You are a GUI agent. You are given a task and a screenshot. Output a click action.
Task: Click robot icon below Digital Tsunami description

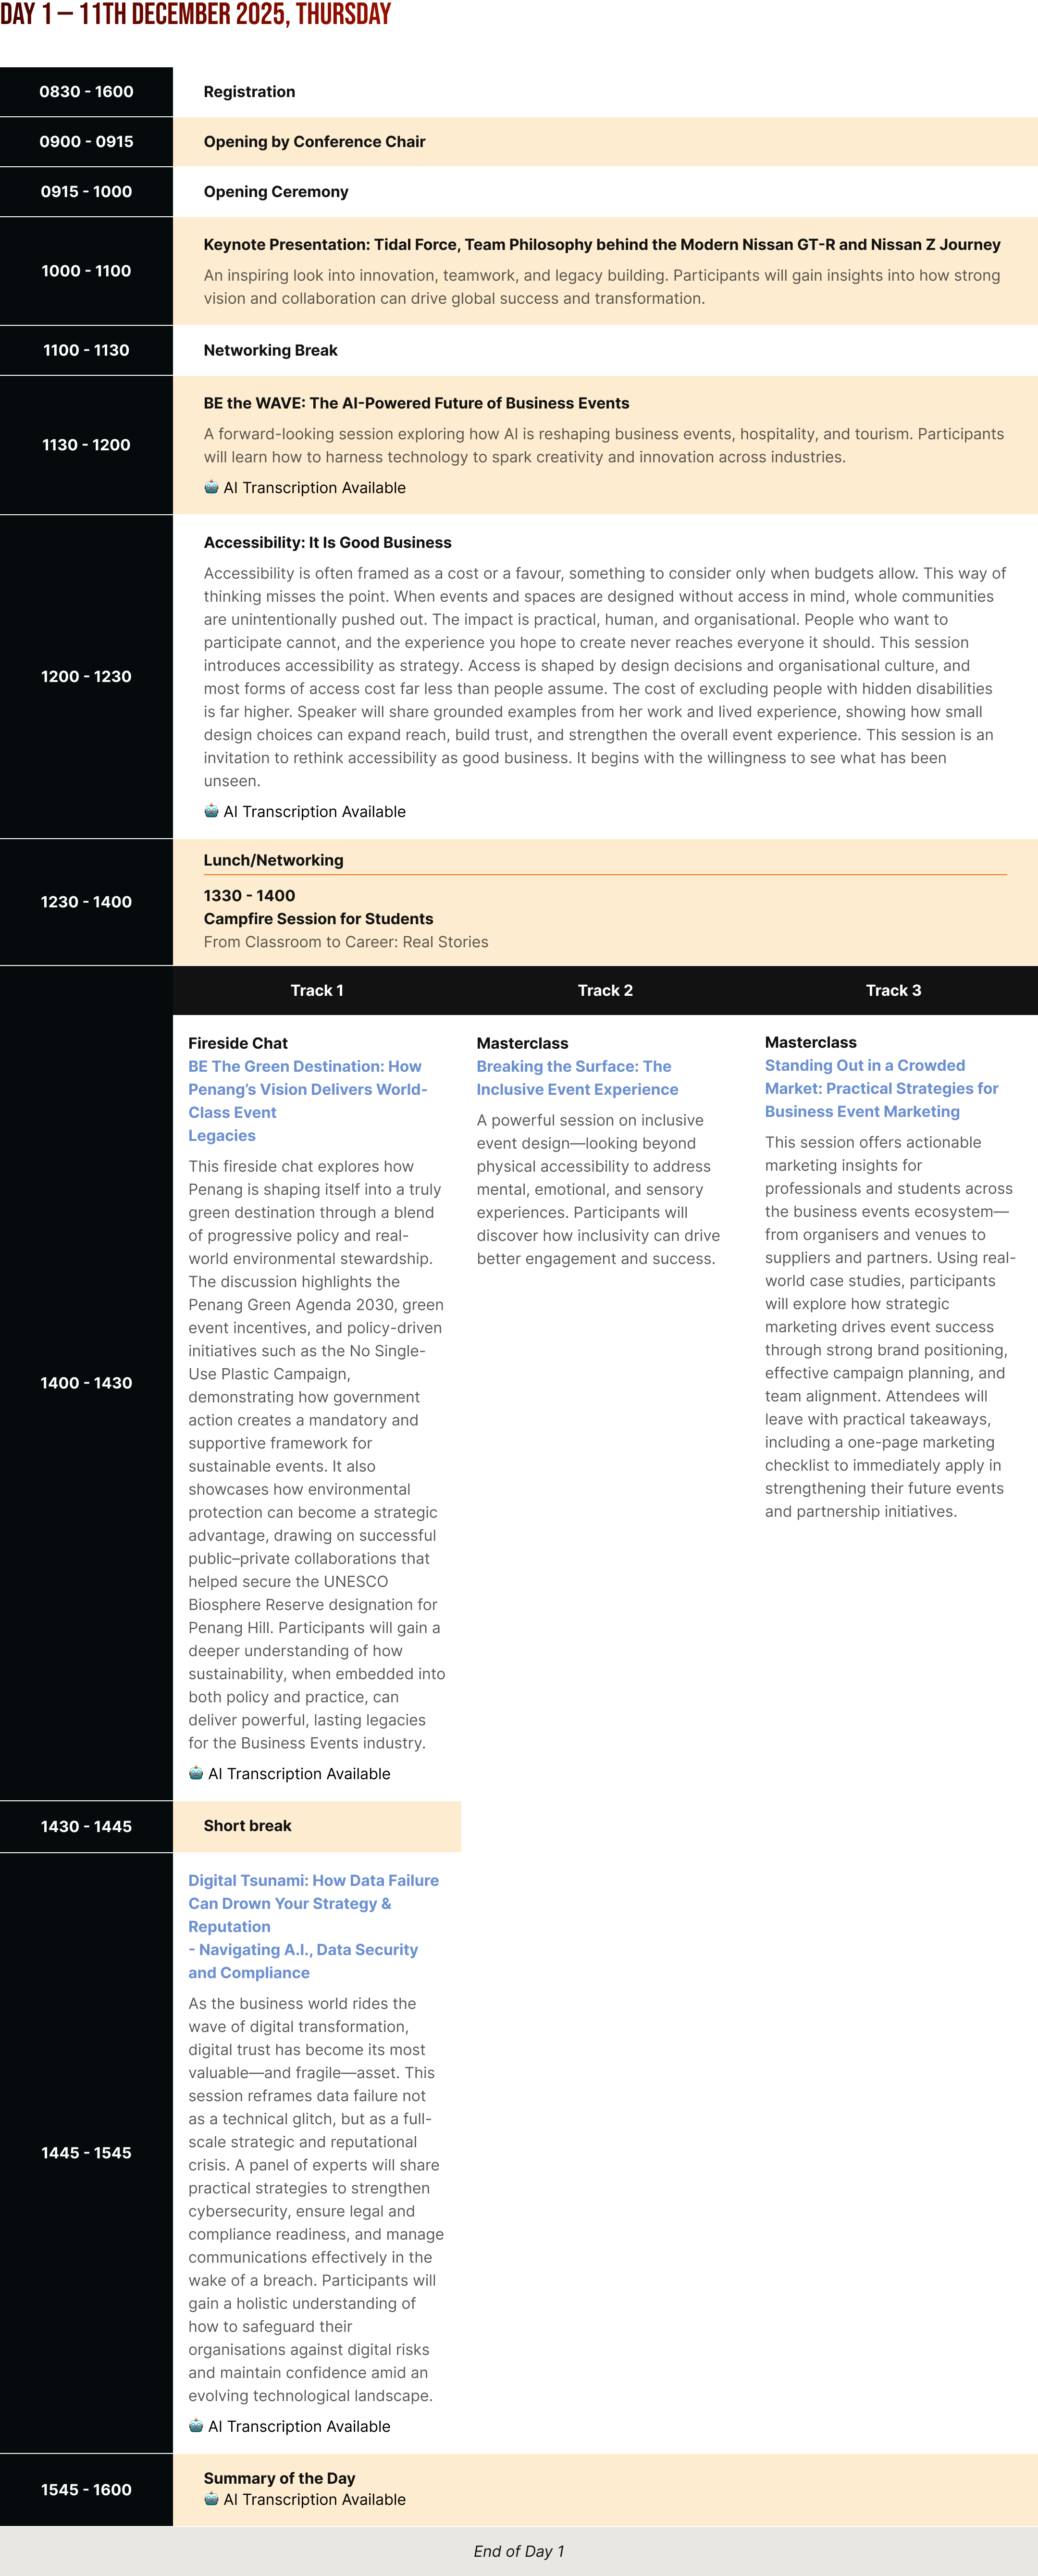196,2426
